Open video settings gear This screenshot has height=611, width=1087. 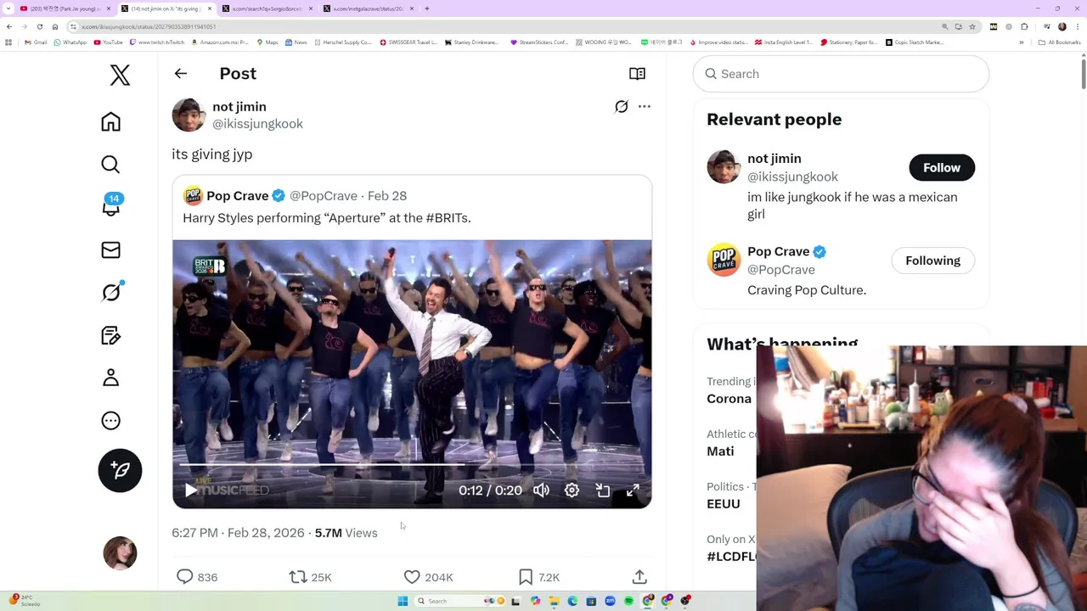[572, 490]
